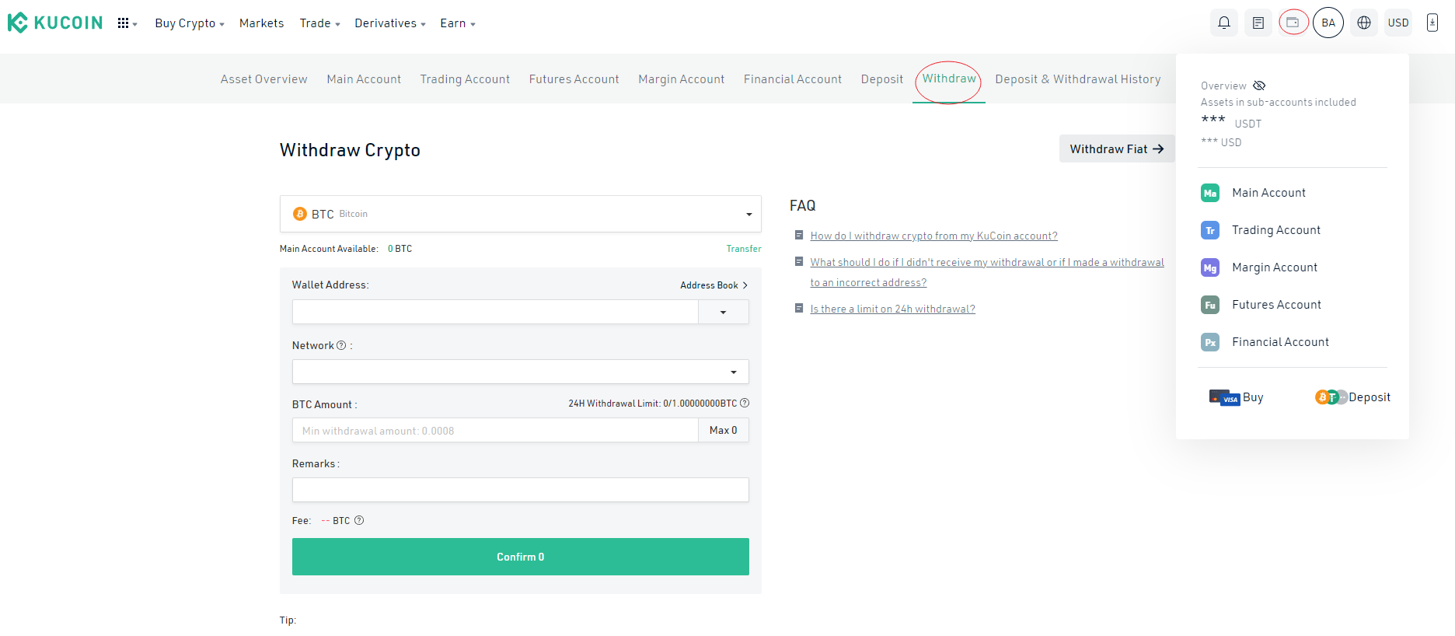Click the Fee help question icon
Screen dimensions: 1455x636
pos(359,520)
